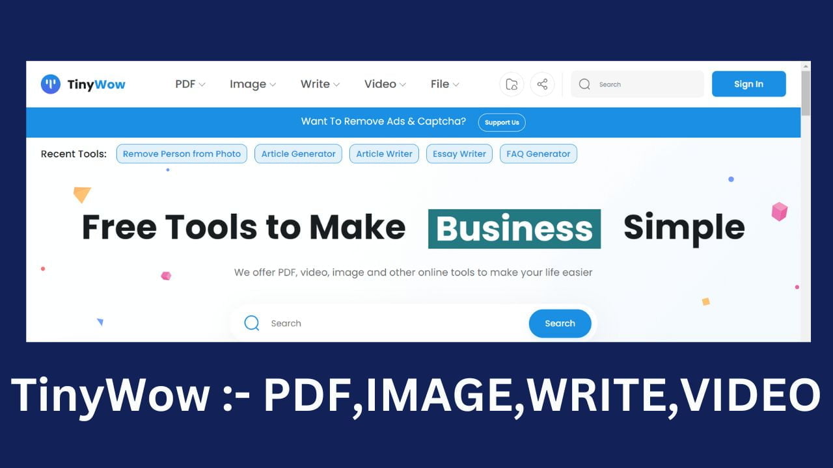Click magnifier icon in header search
The width and height of the screenshot is (833, 468).
point(584,84)
